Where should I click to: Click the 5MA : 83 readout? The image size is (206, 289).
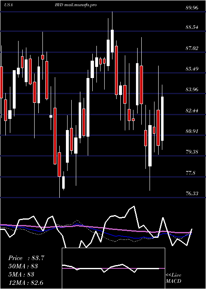[21, 275]
